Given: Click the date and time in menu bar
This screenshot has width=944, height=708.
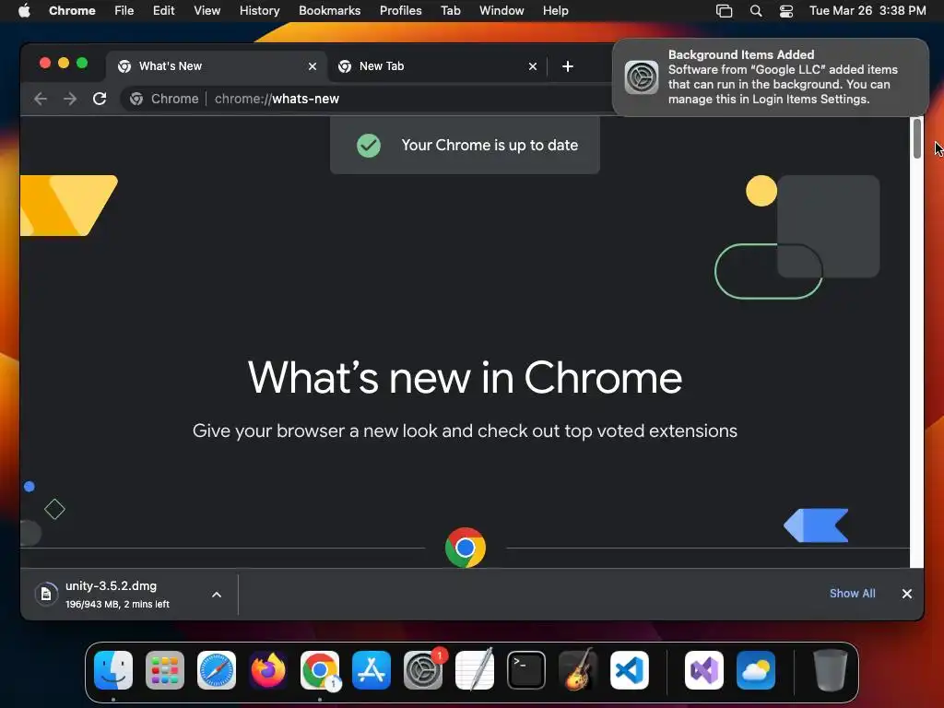Looking at the screenshot, I should (x=867, y=11).
